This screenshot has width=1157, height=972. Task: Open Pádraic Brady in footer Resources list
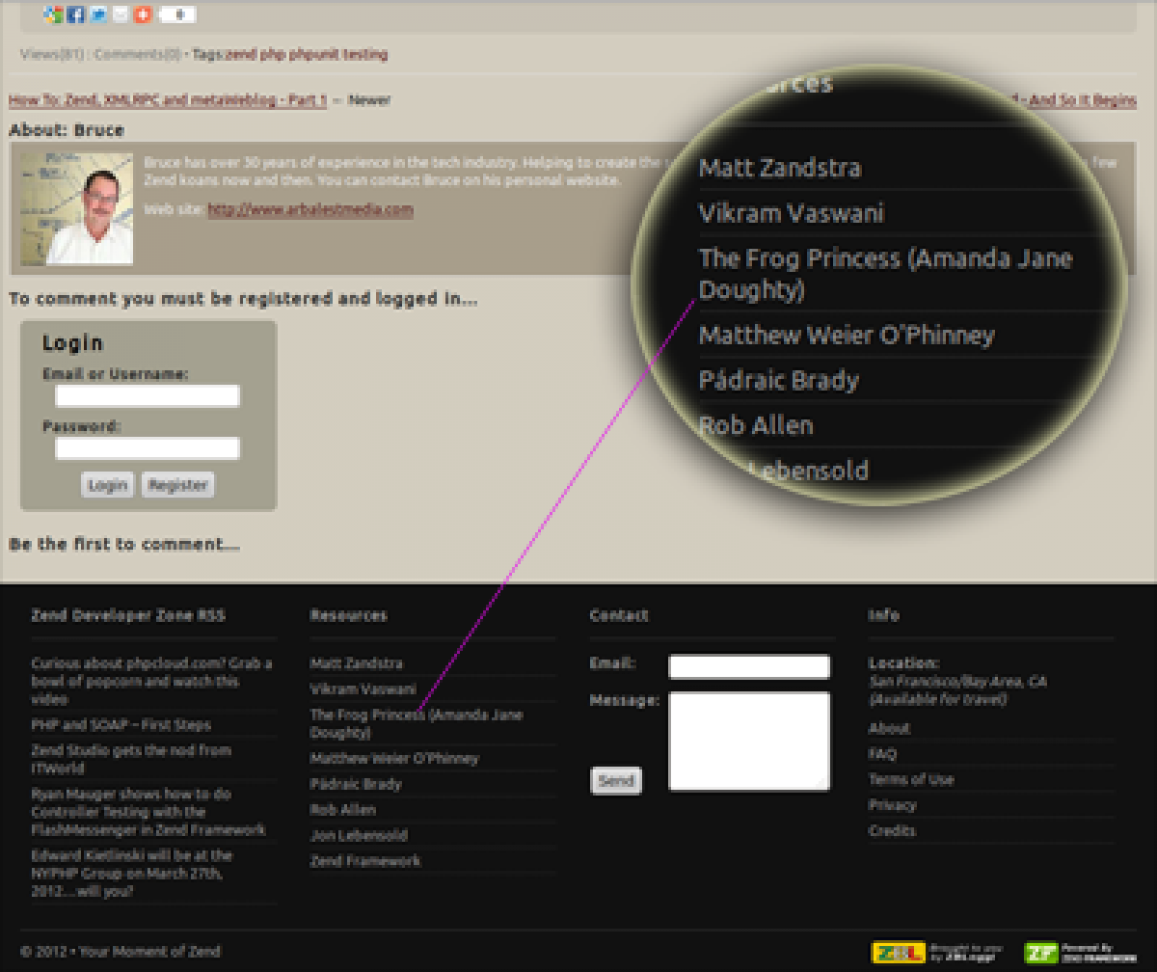point(356,784)
